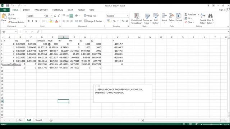Image resolution: width=230 pixels, height=129 pixels.
Task: Click the column H header
Action: coord(85,37)
